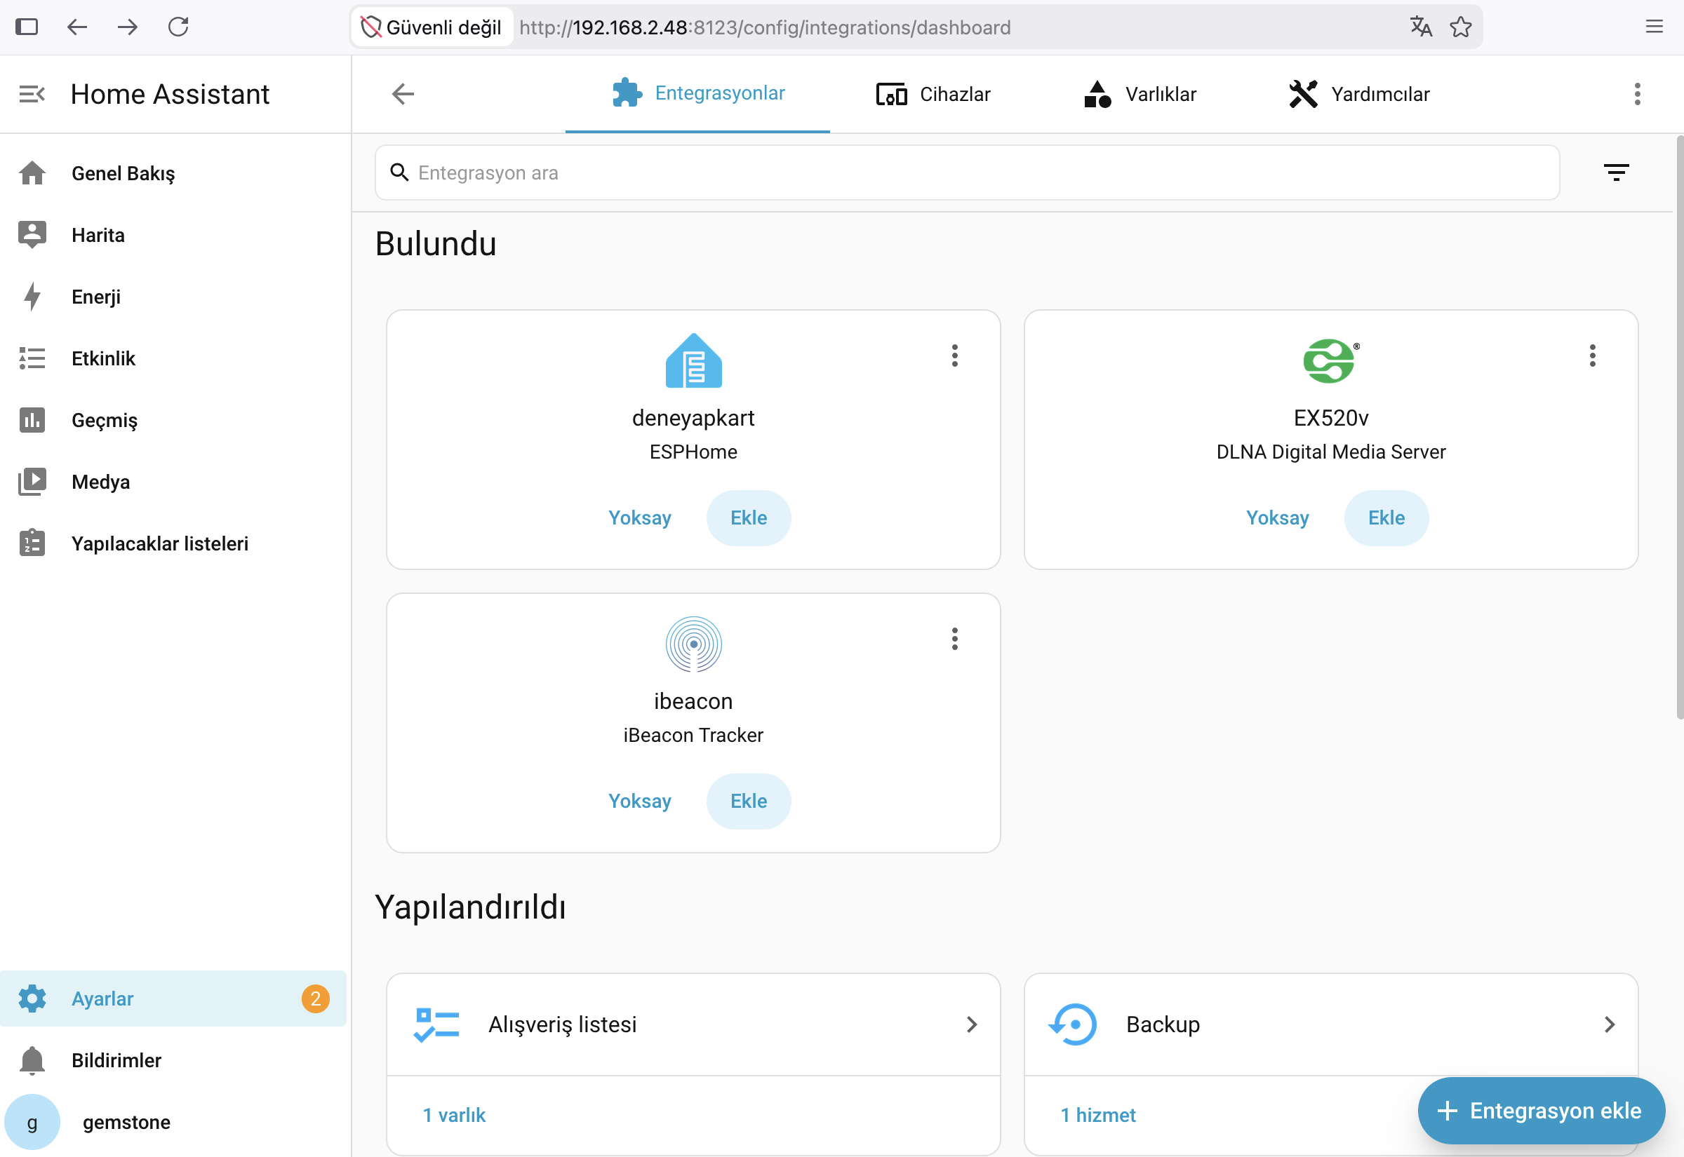This screenshot has height=1157, width=1684.
Task: Select Genel Bakış in the sidebar
Action: coord(174,173)
